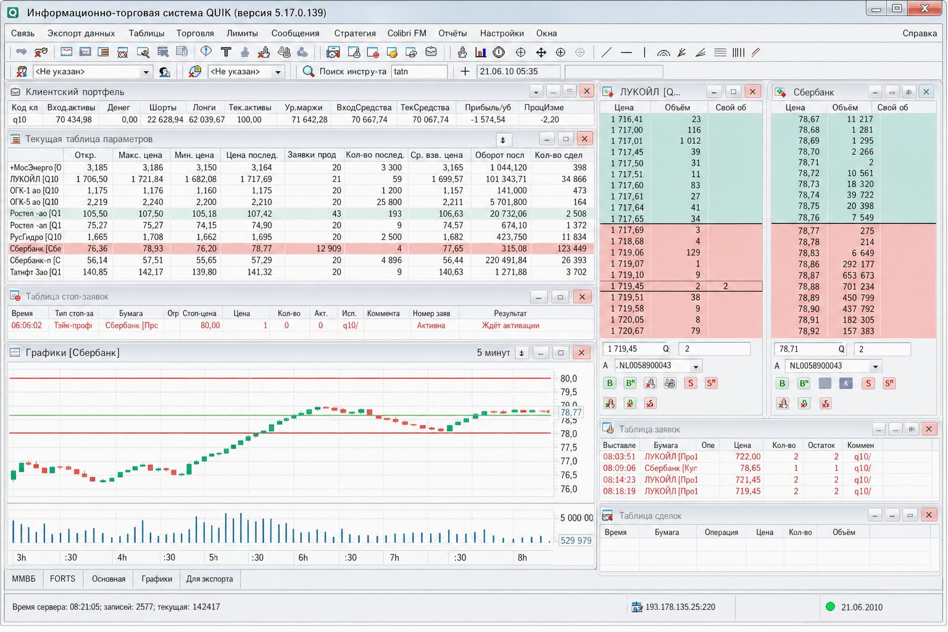The width and height of the screenshot is (948, 632).
Task: Click the bold T text tool icon
Action: click(226, 52)
